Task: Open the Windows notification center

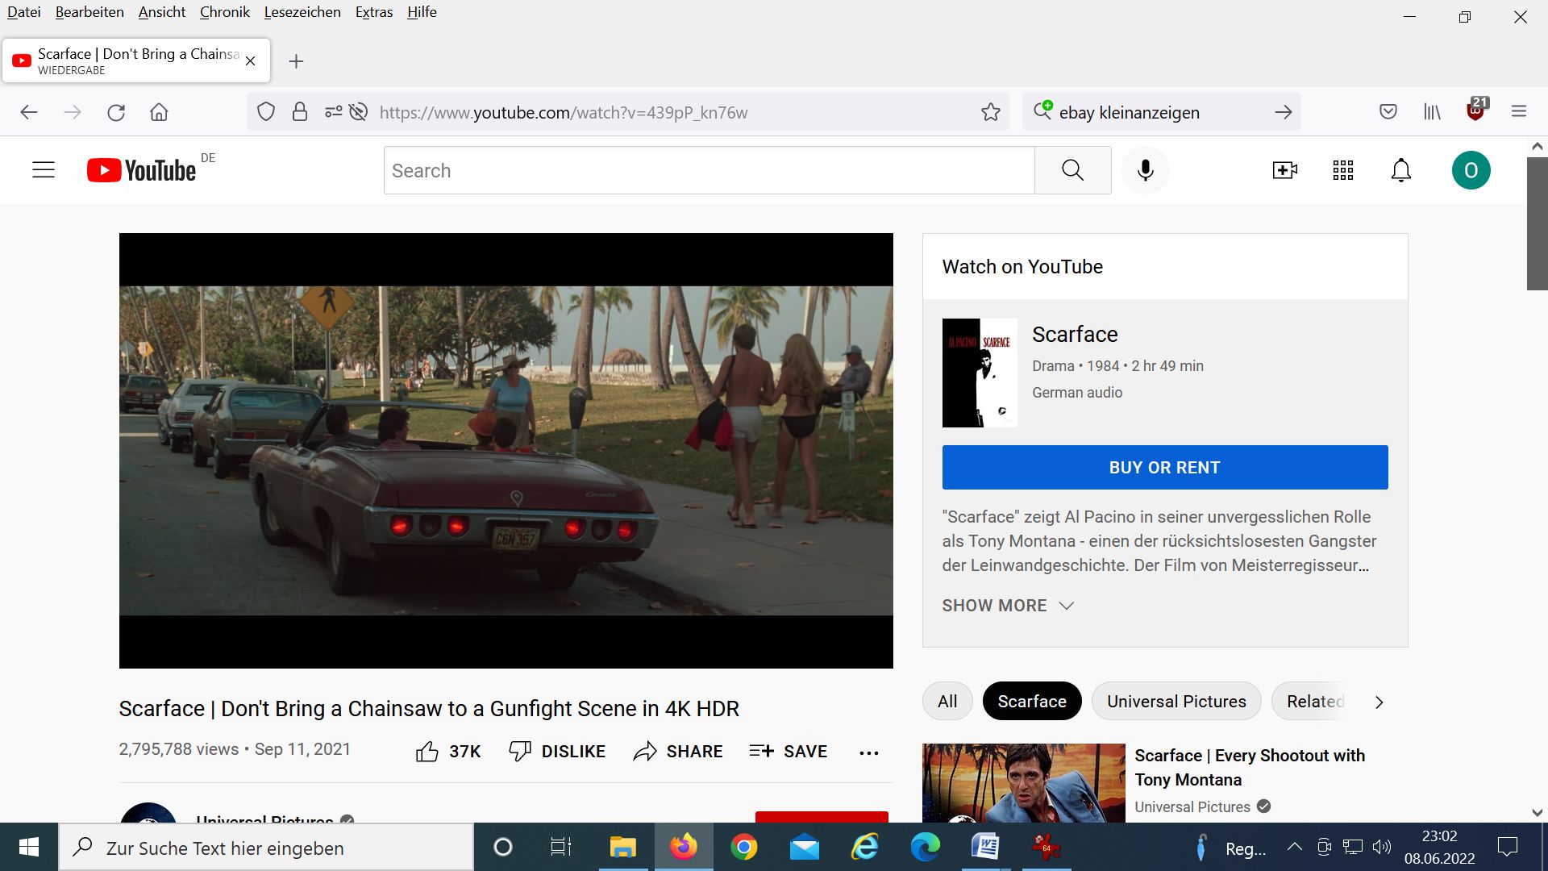Action: (x=1507, y=847)
